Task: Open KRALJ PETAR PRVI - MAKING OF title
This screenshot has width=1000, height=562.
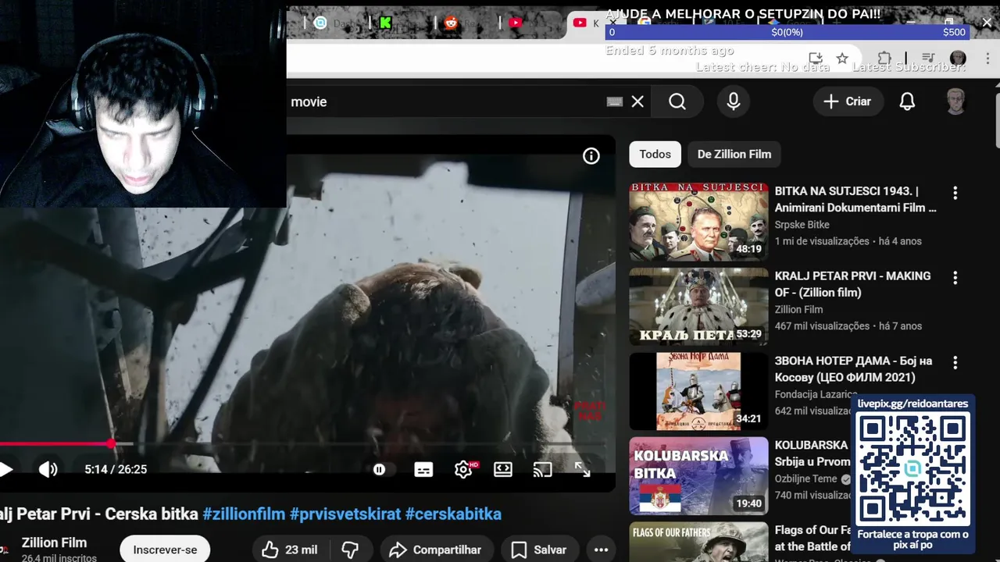Action: pyautogui.click(x=852, y=284)
